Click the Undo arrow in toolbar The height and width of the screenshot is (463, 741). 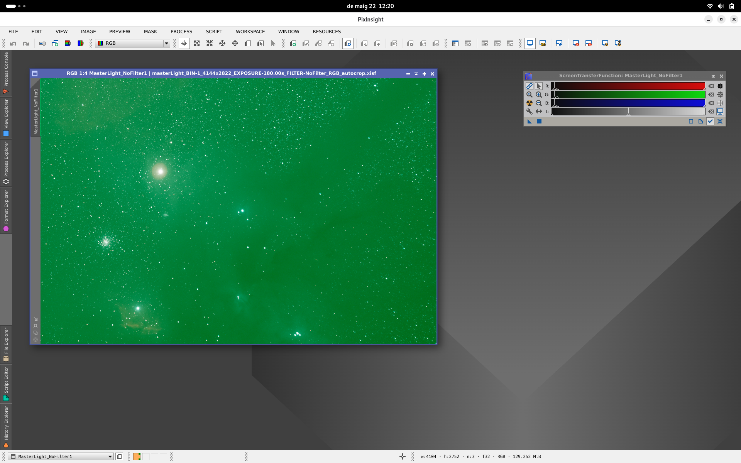coord(13,44)
